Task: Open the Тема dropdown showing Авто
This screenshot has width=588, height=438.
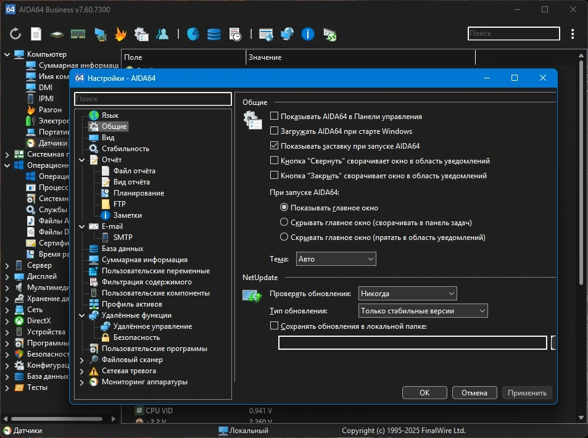Action: click(x=336, y=259)
